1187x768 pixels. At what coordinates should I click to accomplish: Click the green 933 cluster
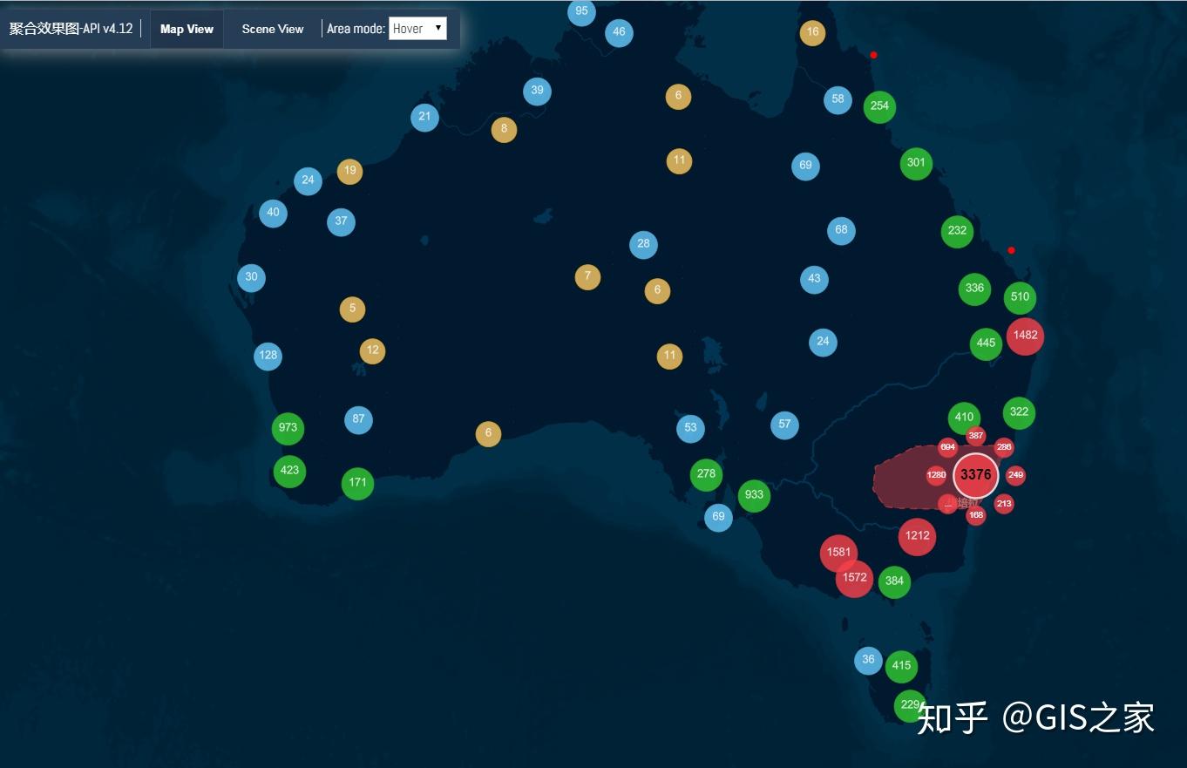tap(752, 495)
